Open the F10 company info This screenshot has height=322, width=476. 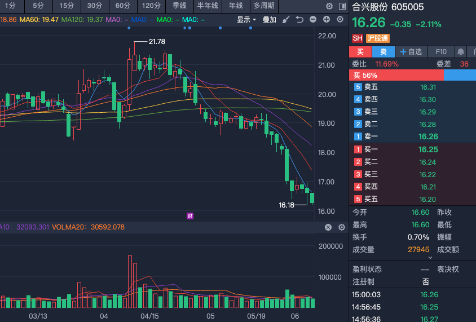point(441,52)
